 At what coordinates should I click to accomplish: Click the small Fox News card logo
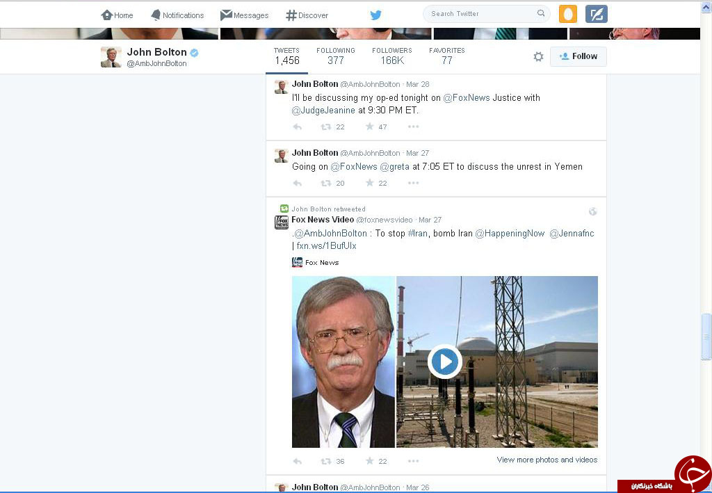coord(297,262)
